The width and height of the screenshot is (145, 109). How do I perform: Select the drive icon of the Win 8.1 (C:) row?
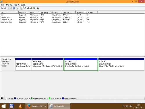2,22
